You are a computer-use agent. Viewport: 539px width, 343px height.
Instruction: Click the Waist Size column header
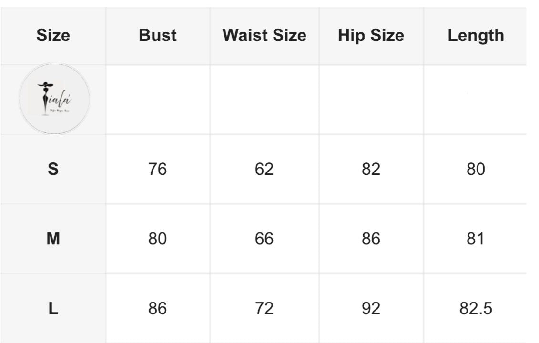tap(264, 35)
